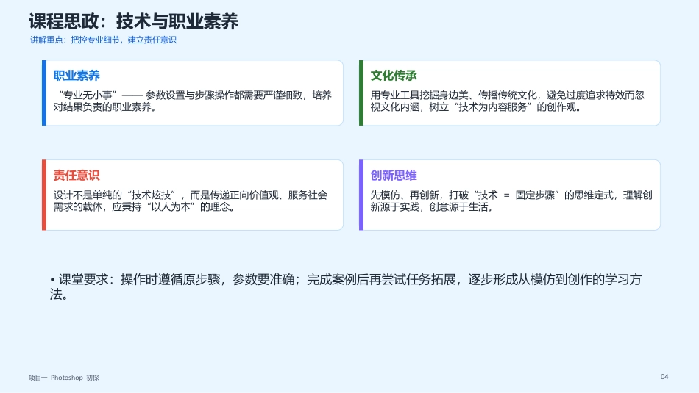Select the paragraph starting with 用专业工具挖掘身边美
The height and width of the screenshot is (393, 699).
coord(507,101)
